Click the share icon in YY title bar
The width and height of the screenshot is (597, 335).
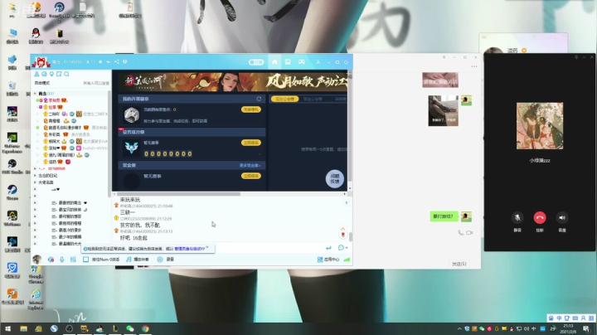117,61
